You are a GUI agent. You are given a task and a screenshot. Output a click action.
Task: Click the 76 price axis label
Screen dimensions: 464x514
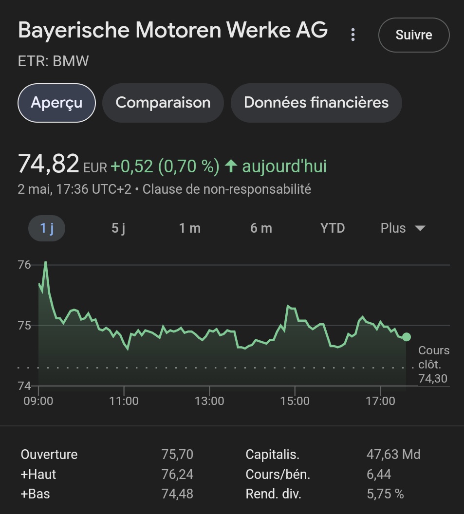pyautogui.click(x=24, y=265)
